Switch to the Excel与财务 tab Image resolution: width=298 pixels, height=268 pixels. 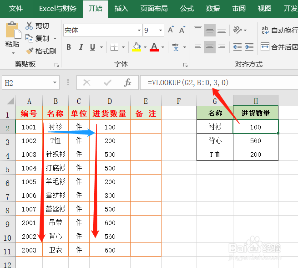pos(58,8)
